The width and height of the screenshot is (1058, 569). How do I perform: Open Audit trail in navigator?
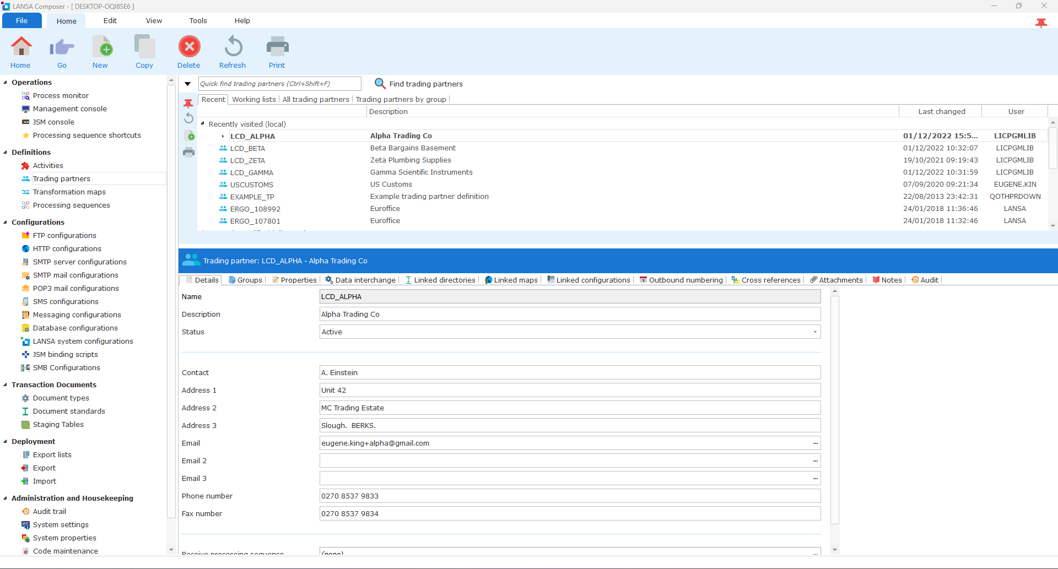click(49, 512)
